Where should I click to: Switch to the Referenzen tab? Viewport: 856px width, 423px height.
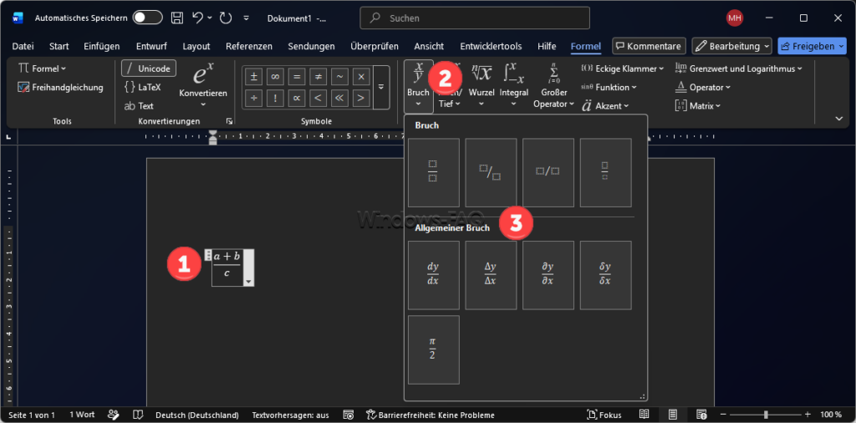pos(249,46)
